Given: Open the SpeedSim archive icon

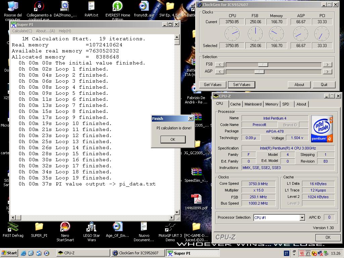Looking at the screenshot, I should [x=196, y=172].
